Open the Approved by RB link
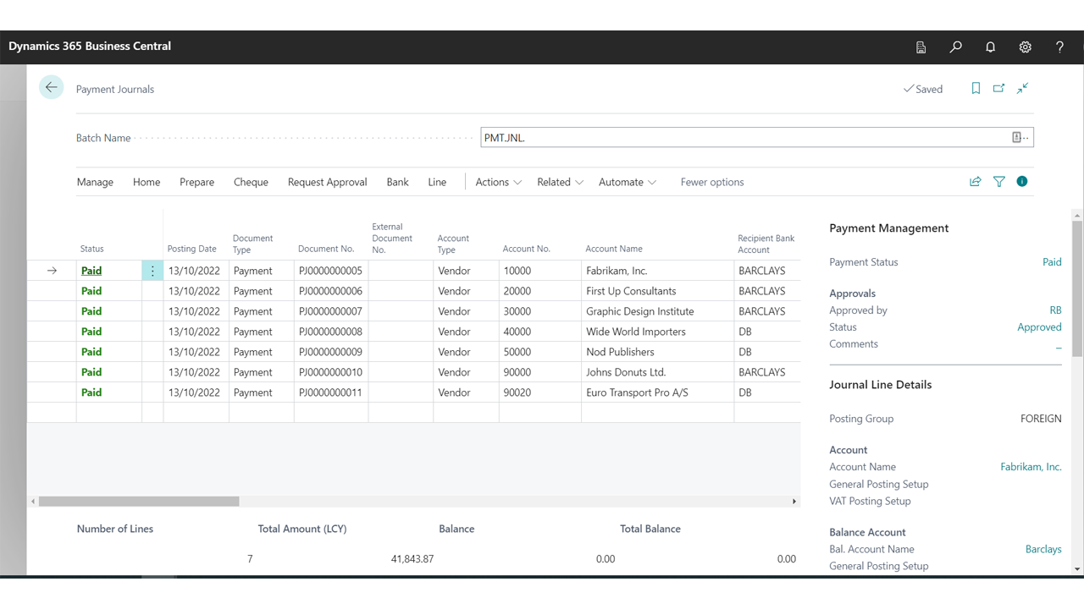Image resolution: width=1084 pixels, height=609 pixels. coord(1055,310)
